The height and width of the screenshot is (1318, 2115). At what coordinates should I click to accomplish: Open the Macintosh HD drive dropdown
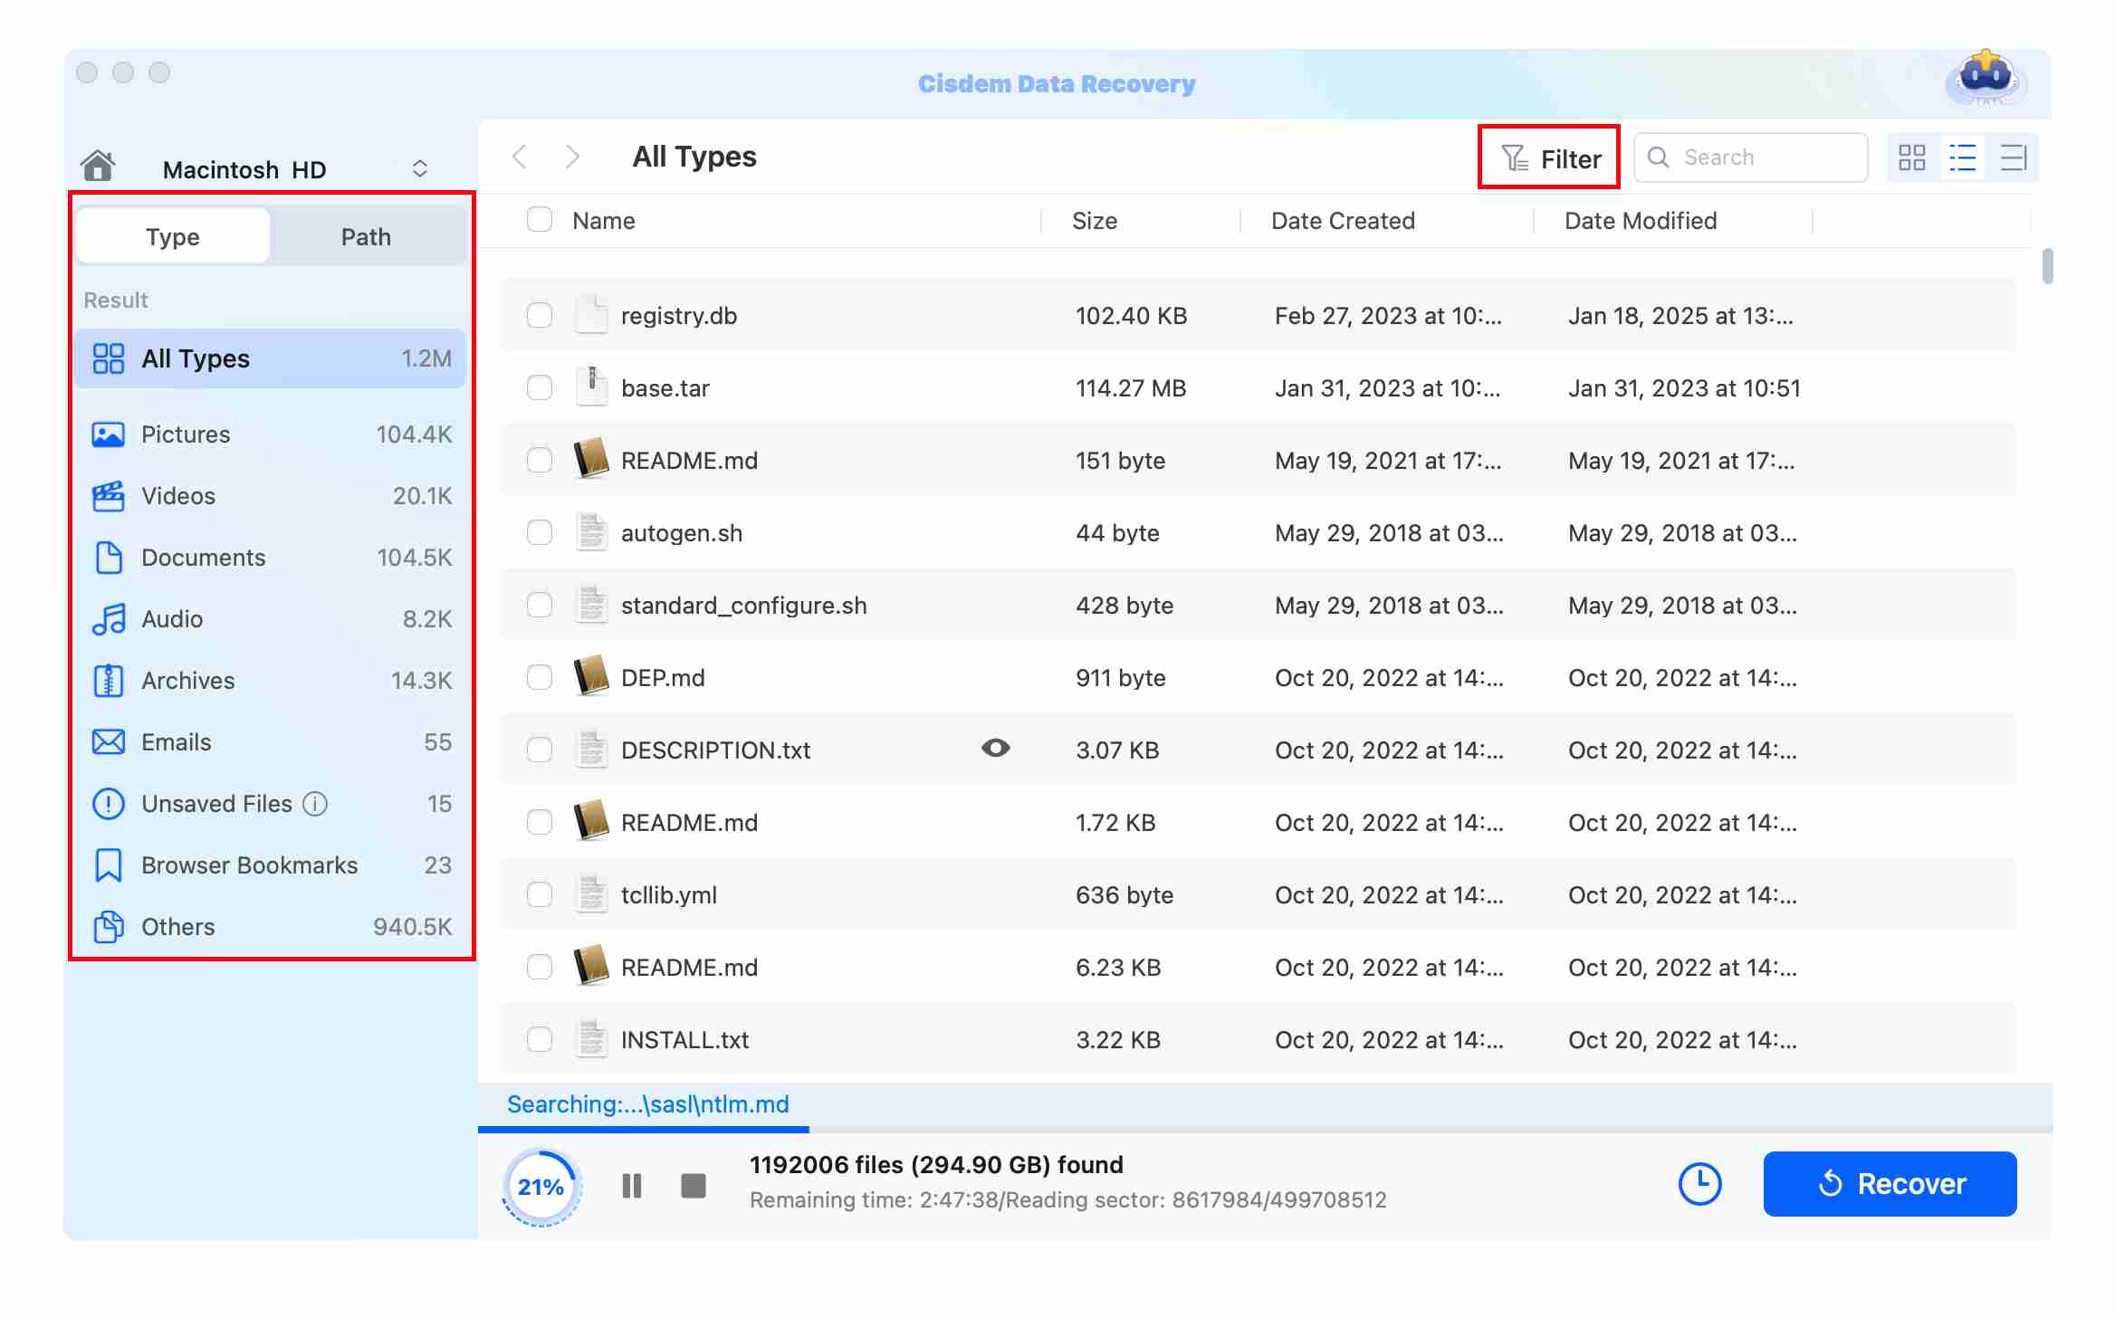tap(419, 169)
